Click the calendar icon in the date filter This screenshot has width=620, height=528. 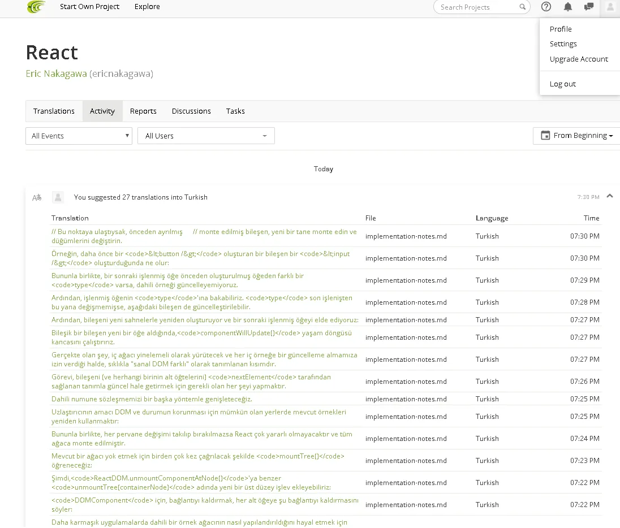545,135
